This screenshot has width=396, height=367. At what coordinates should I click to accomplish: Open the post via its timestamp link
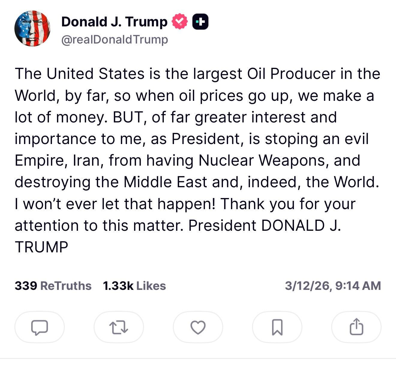(x=334, y=286)
